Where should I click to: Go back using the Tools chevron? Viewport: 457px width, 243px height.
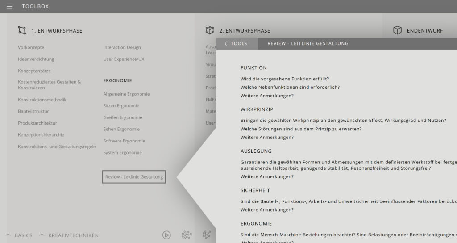(237, 44)
